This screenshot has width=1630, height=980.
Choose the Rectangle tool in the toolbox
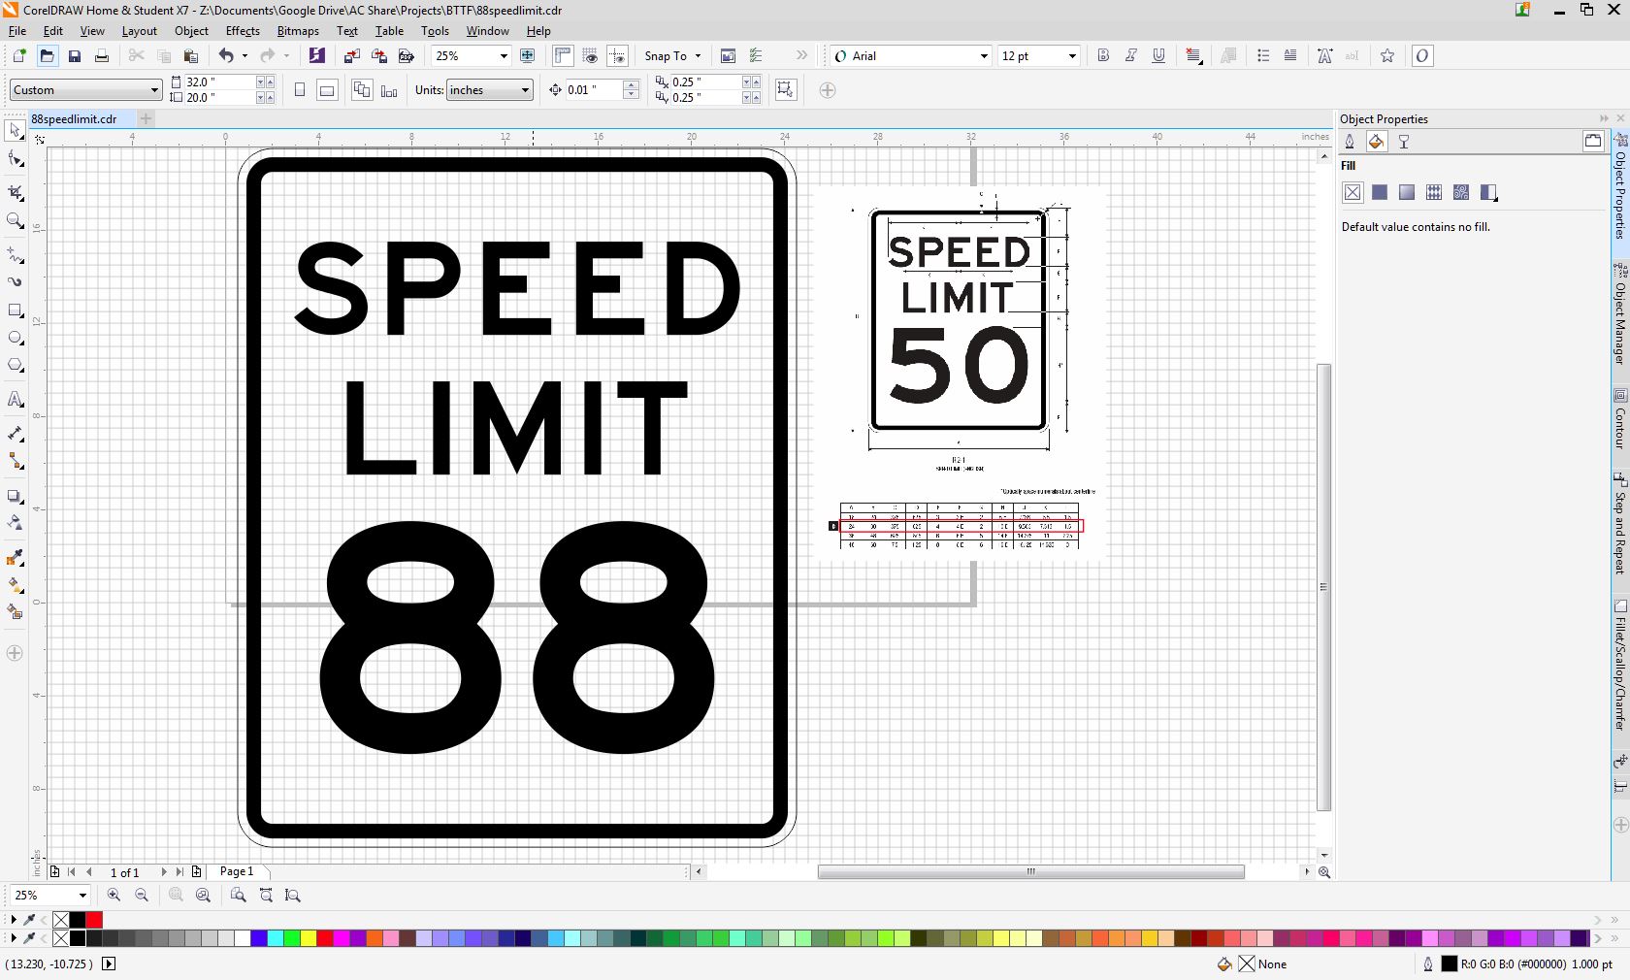click(x=15, y=310)
